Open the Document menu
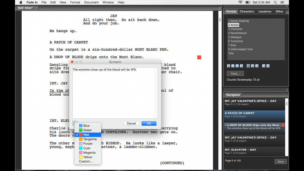The image size is (304, 171). 91,2
